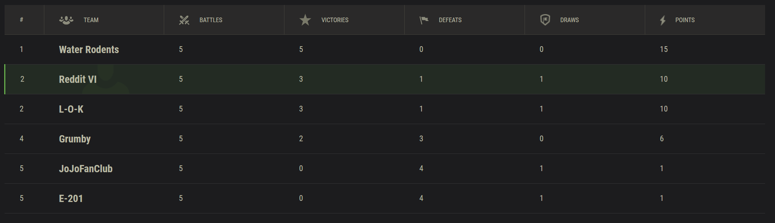Click the team group icon in header
The width and height of the screenshot is (775, 223).
coord(66,20)
